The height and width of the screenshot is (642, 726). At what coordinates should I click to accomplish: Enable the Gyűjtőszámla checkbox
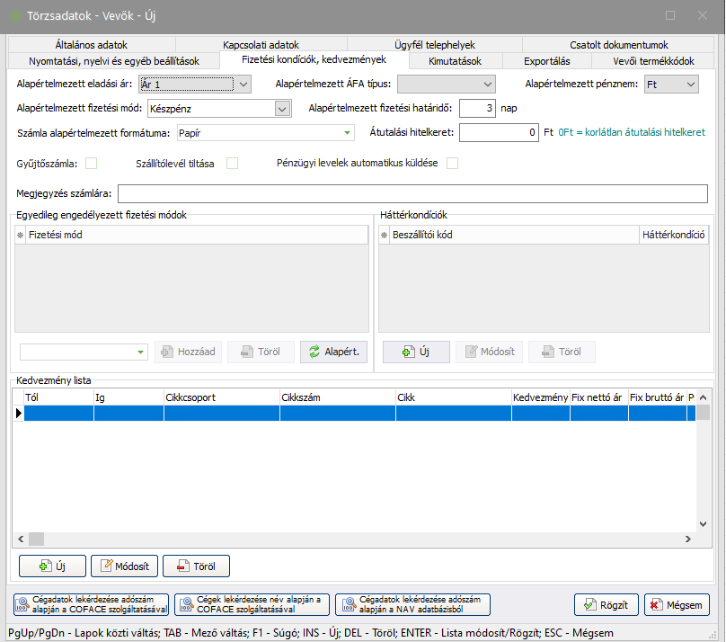click(x=91, y=163)
